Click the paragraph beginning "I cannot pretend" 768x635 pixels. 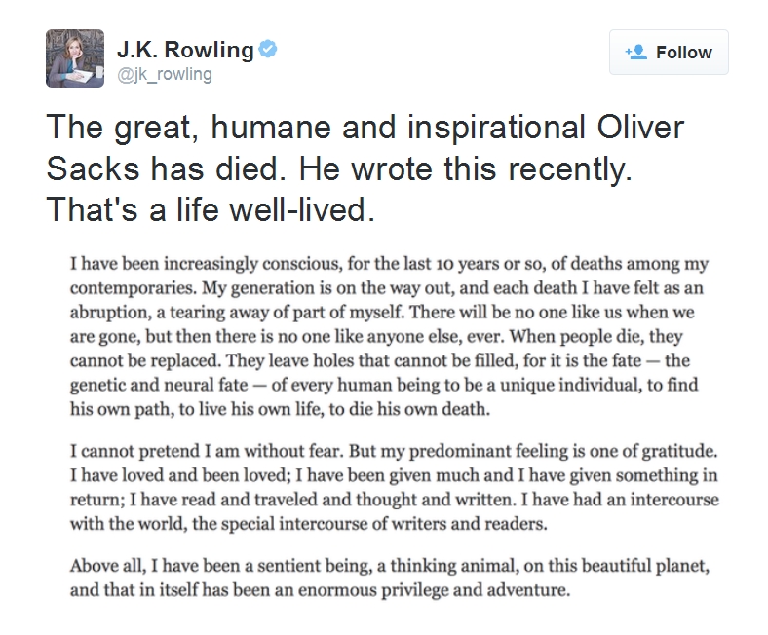(x=395, y=487)
